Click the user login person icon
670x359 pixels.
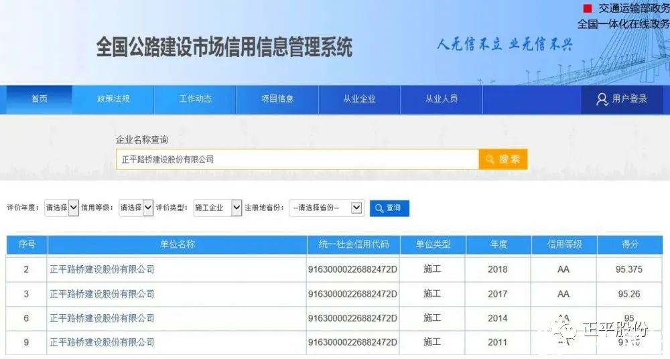602,99
